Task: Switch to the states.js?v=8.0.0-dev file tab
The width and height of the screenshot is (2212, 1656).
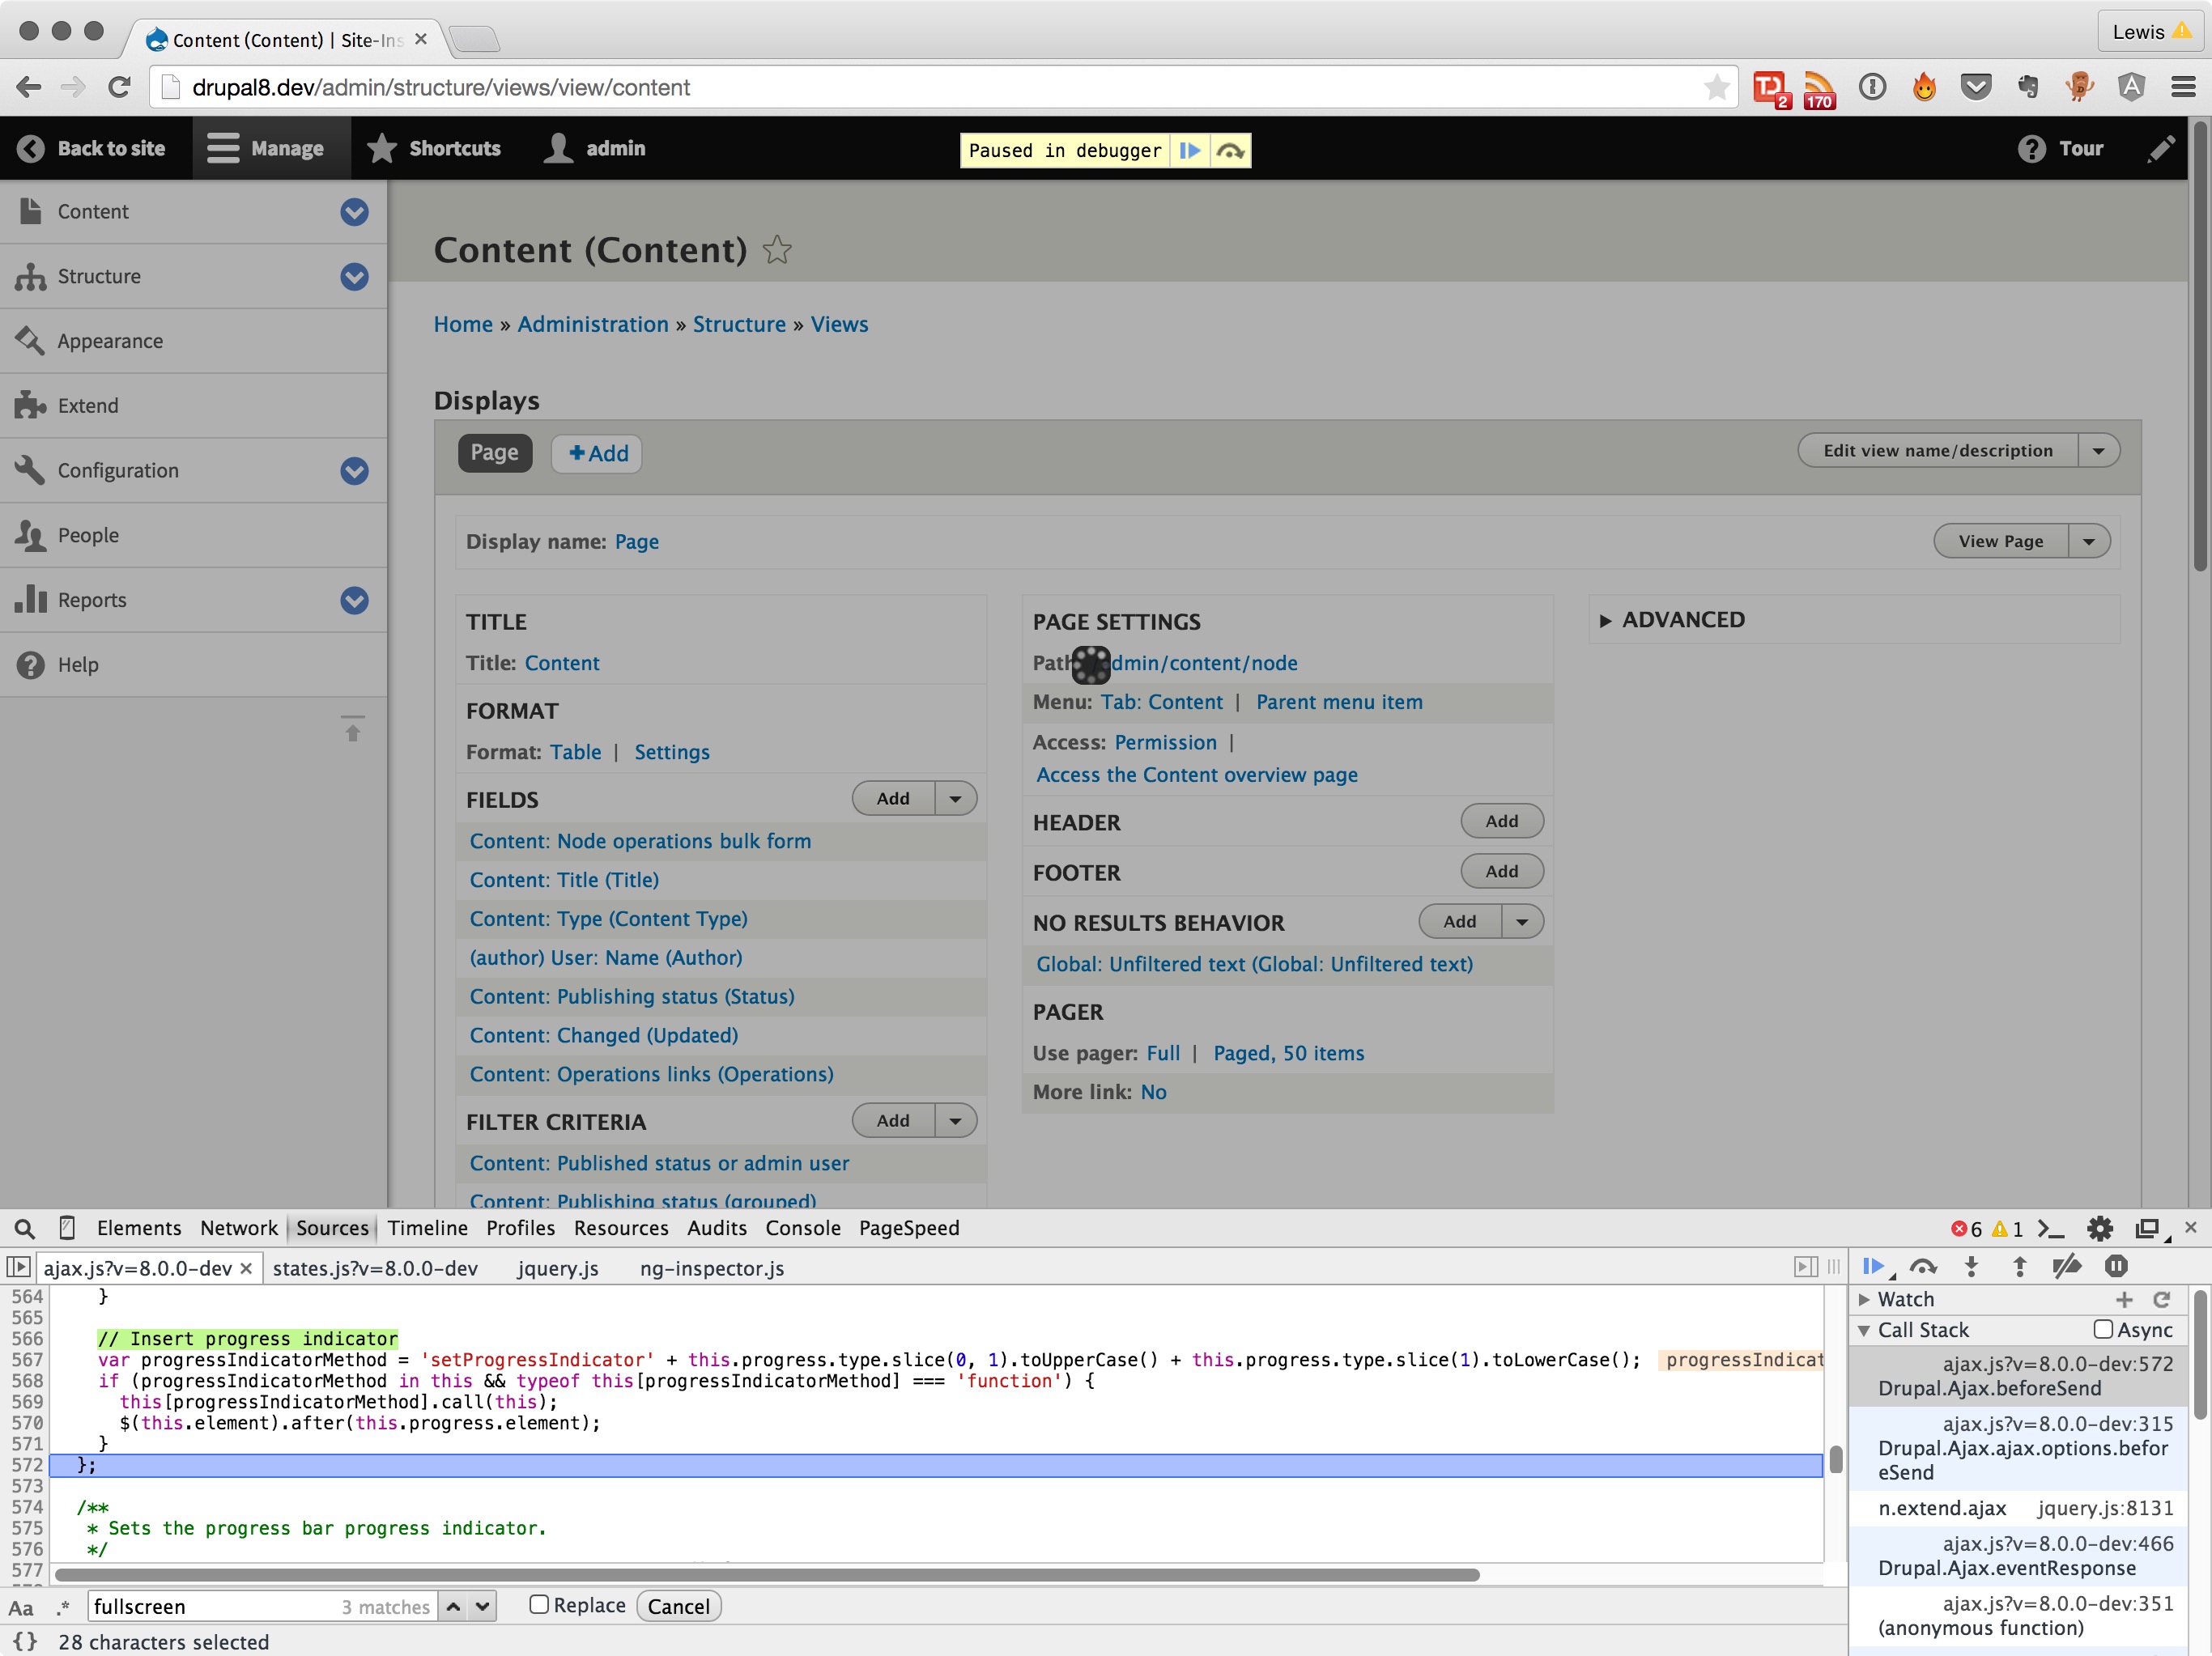Action: (375, 1268)
